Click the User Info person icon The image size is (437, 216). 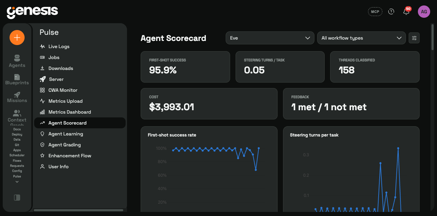click(42, 167)
